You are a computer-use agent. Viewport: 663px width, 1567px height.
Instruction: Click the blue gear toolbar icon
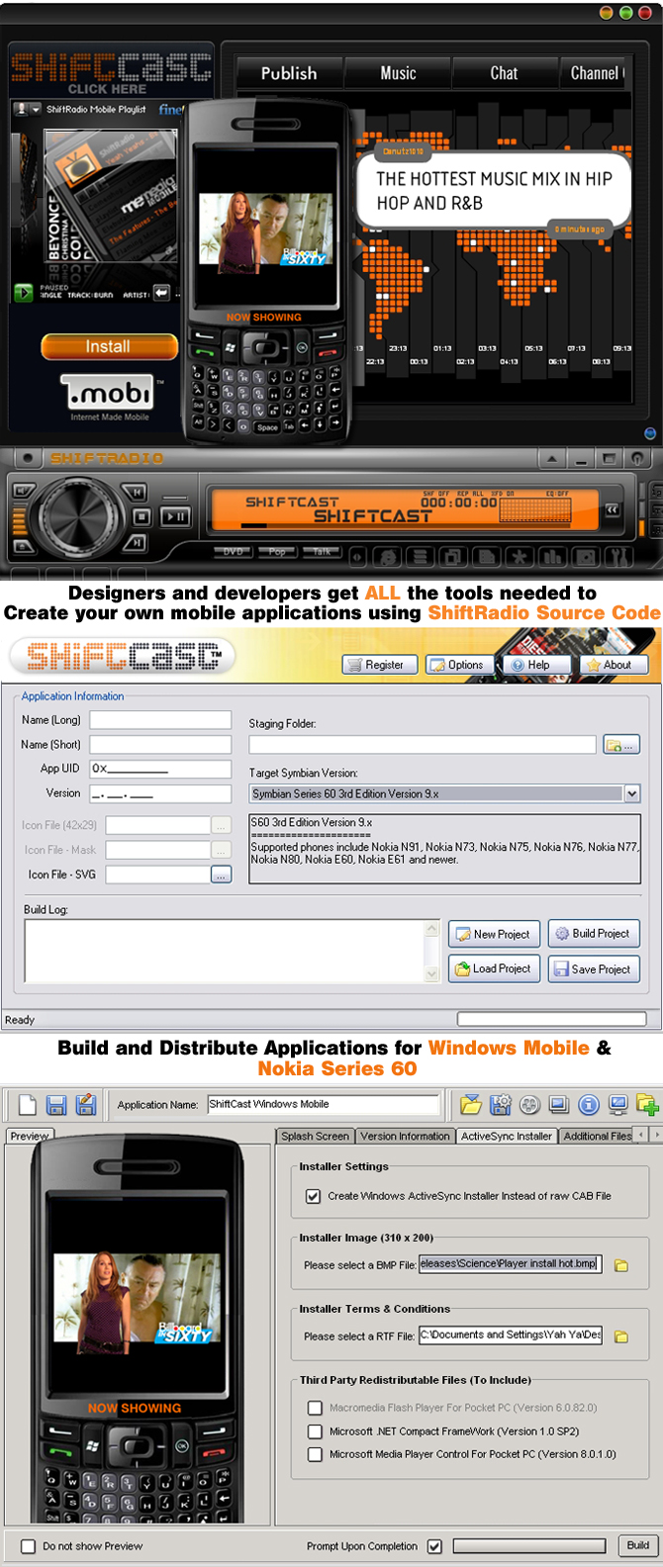click(501, 1105)
